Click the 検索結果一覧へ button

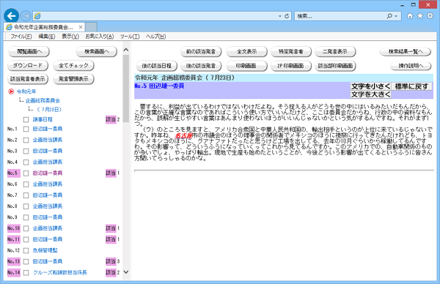click(406, 51)
